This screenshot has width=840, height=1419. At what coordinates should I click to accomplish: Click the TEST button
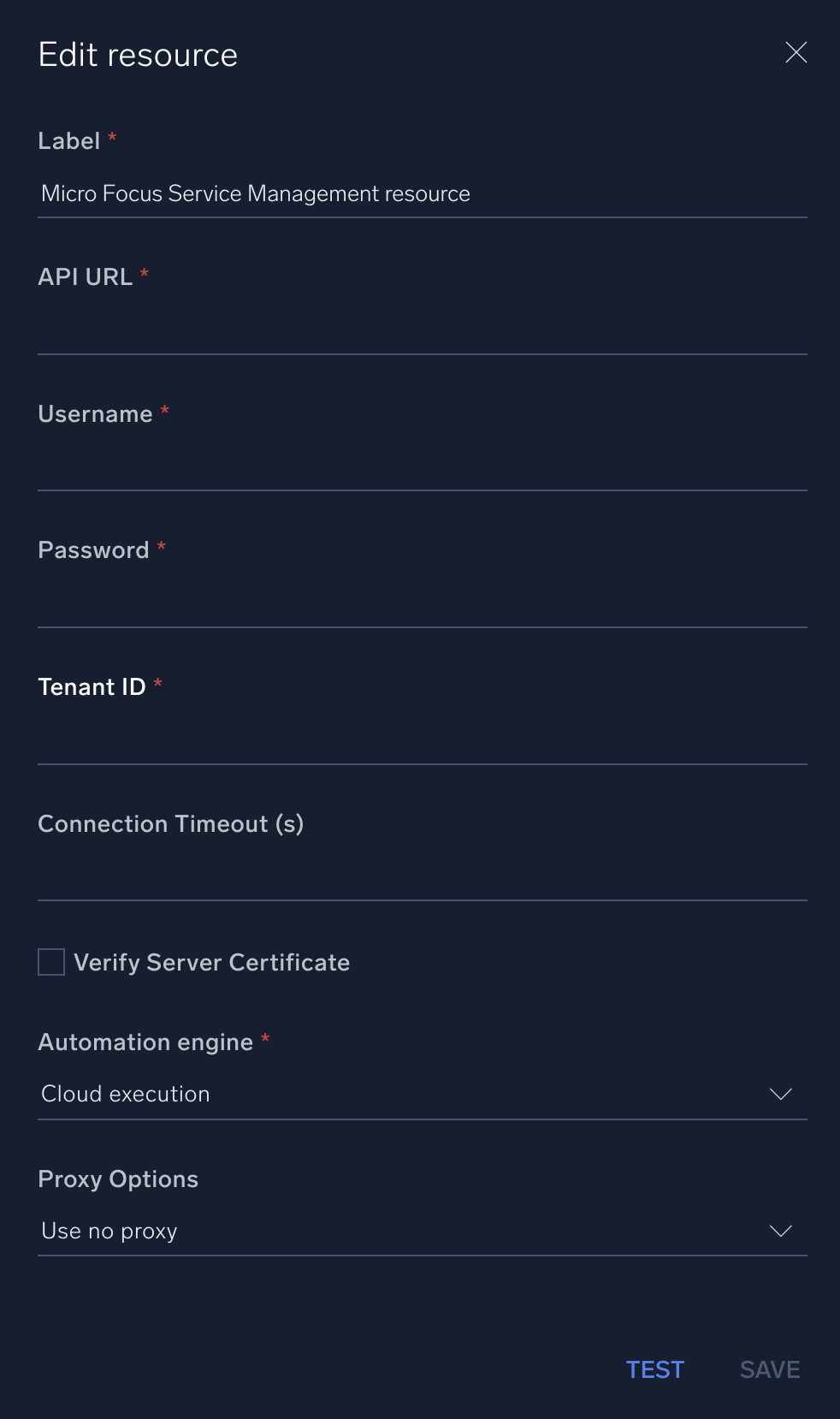(x=655, y=1369)
